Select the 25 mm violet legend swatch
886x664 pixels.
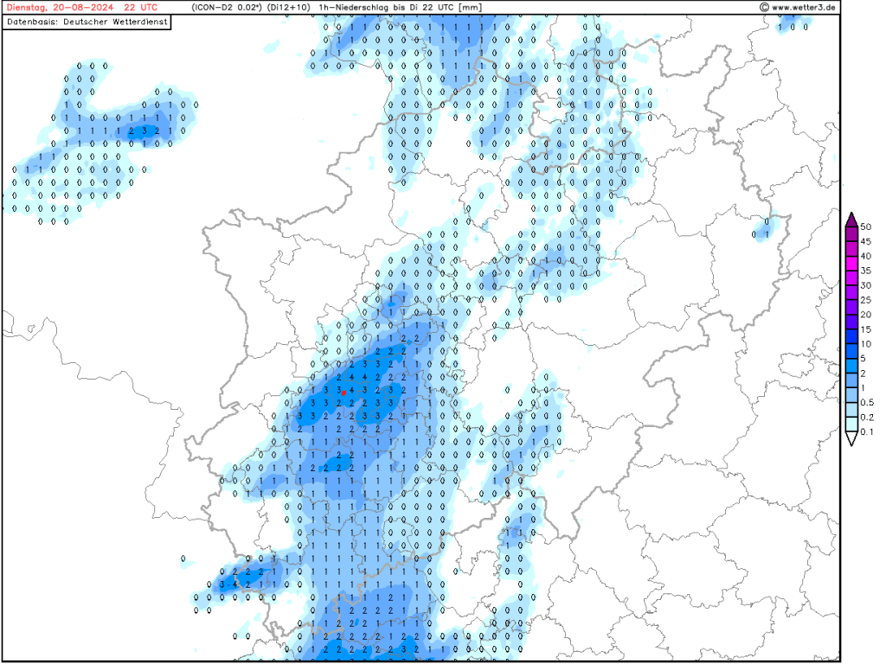(851, 292)
